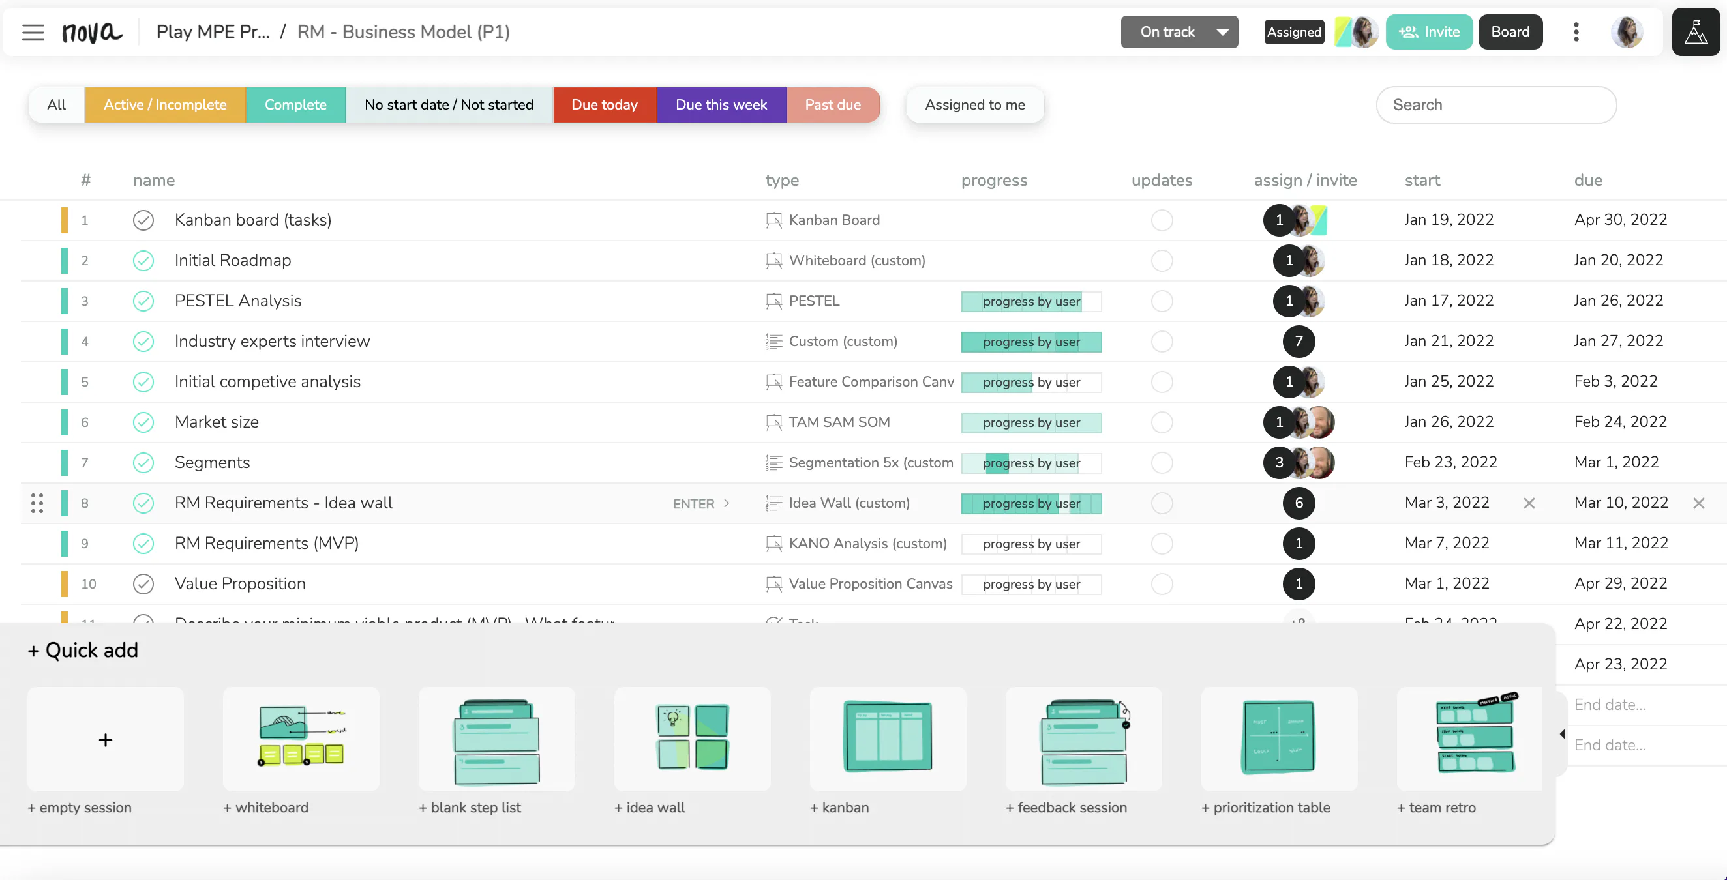The image size is (1727, 880).
Task: Add an idea wall session
Action: [x=693, y=739]
